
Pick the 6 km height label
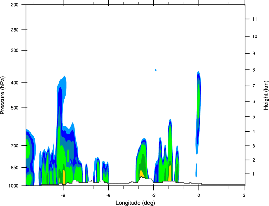253,101
